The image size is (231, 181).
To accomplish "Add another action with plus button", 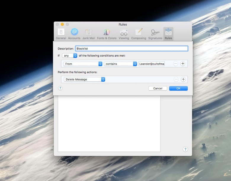I will tap(183, 79).
